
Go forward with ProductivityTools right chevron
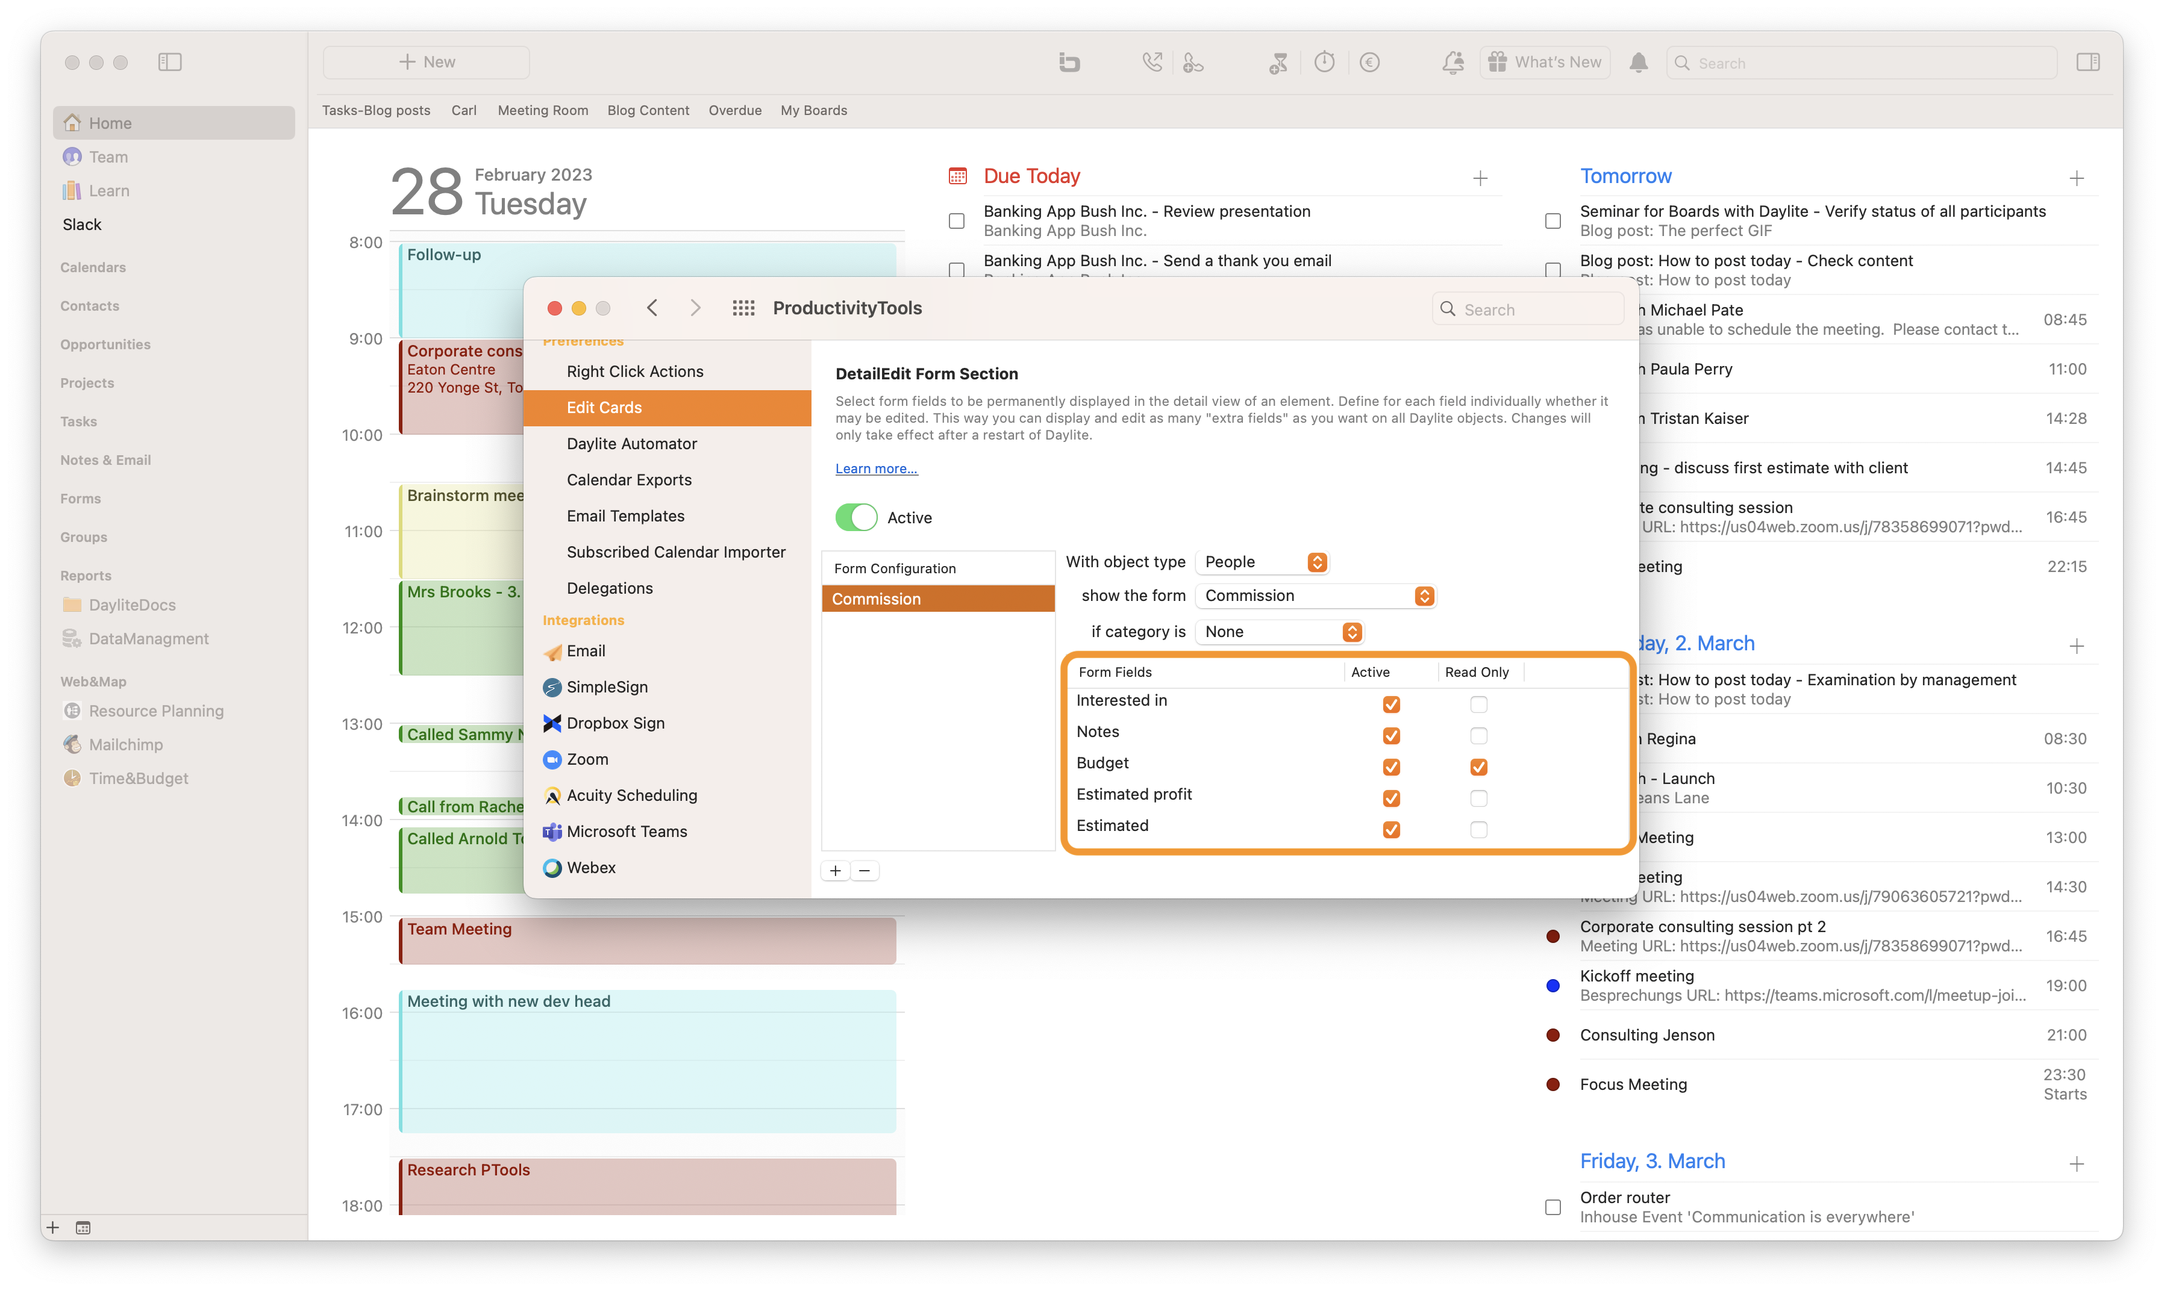[695, 308]
